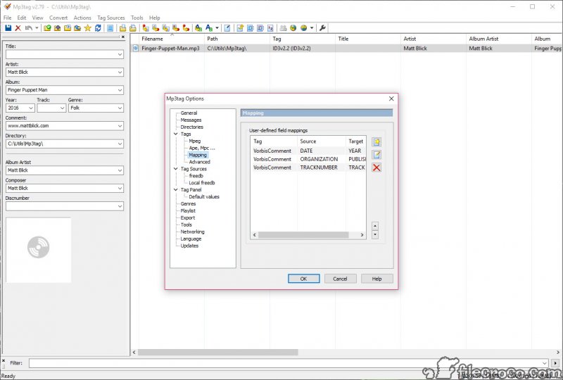Viewport: 563px width, 380px height.
Task: Click the freedb users toolbar icon
Action: pos(284,28)
